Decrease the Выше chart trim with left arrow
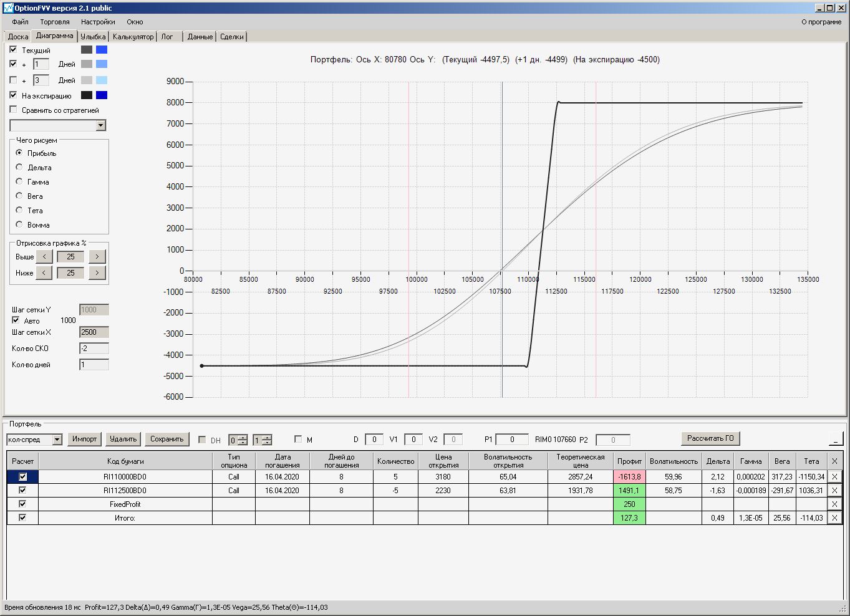 coord(44,257)
